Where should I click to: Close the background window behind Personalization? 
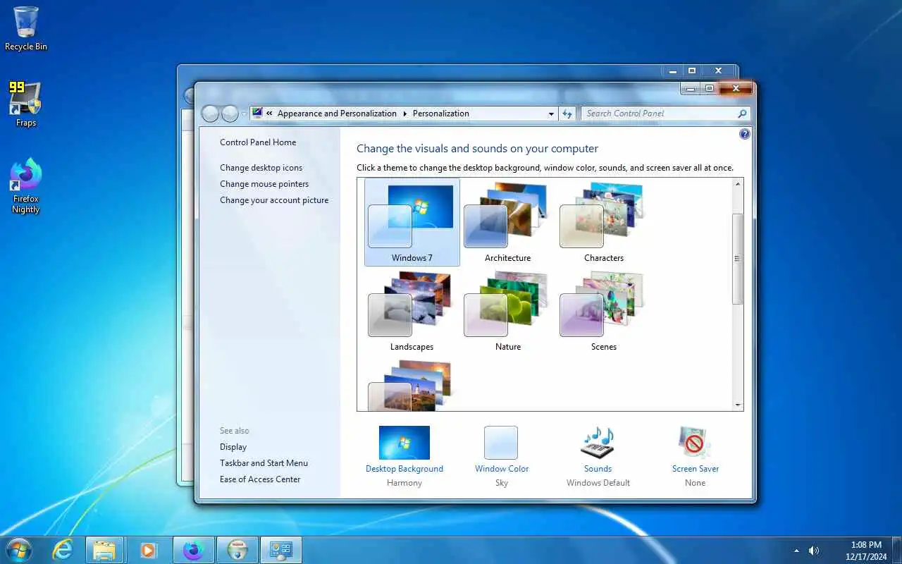point(718,70)
